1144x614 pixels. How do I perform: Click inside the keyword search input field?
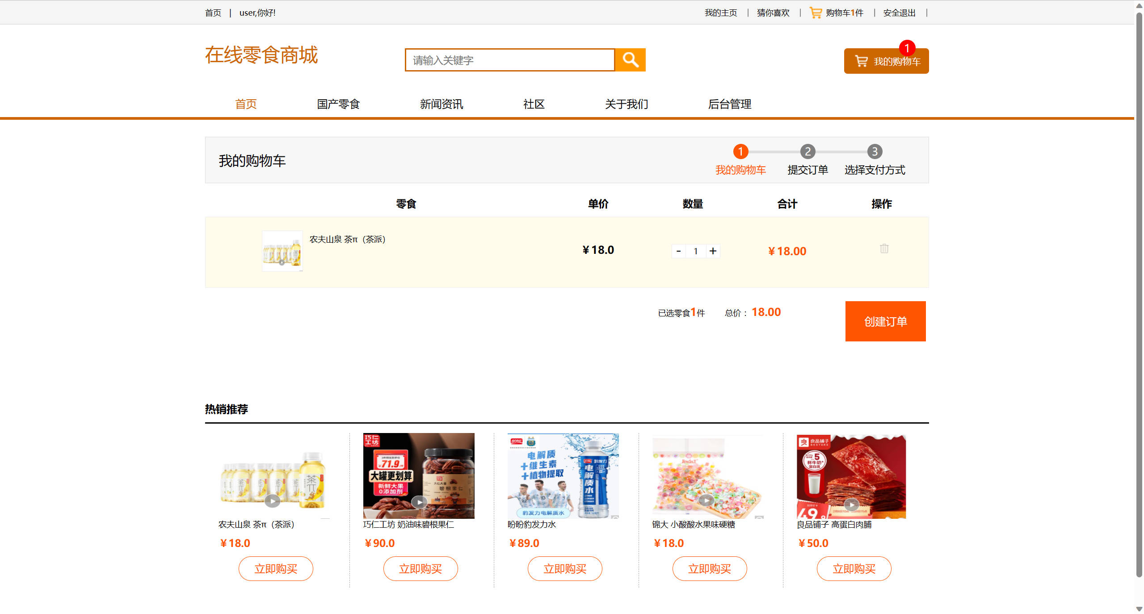click(x=509, y=59)
